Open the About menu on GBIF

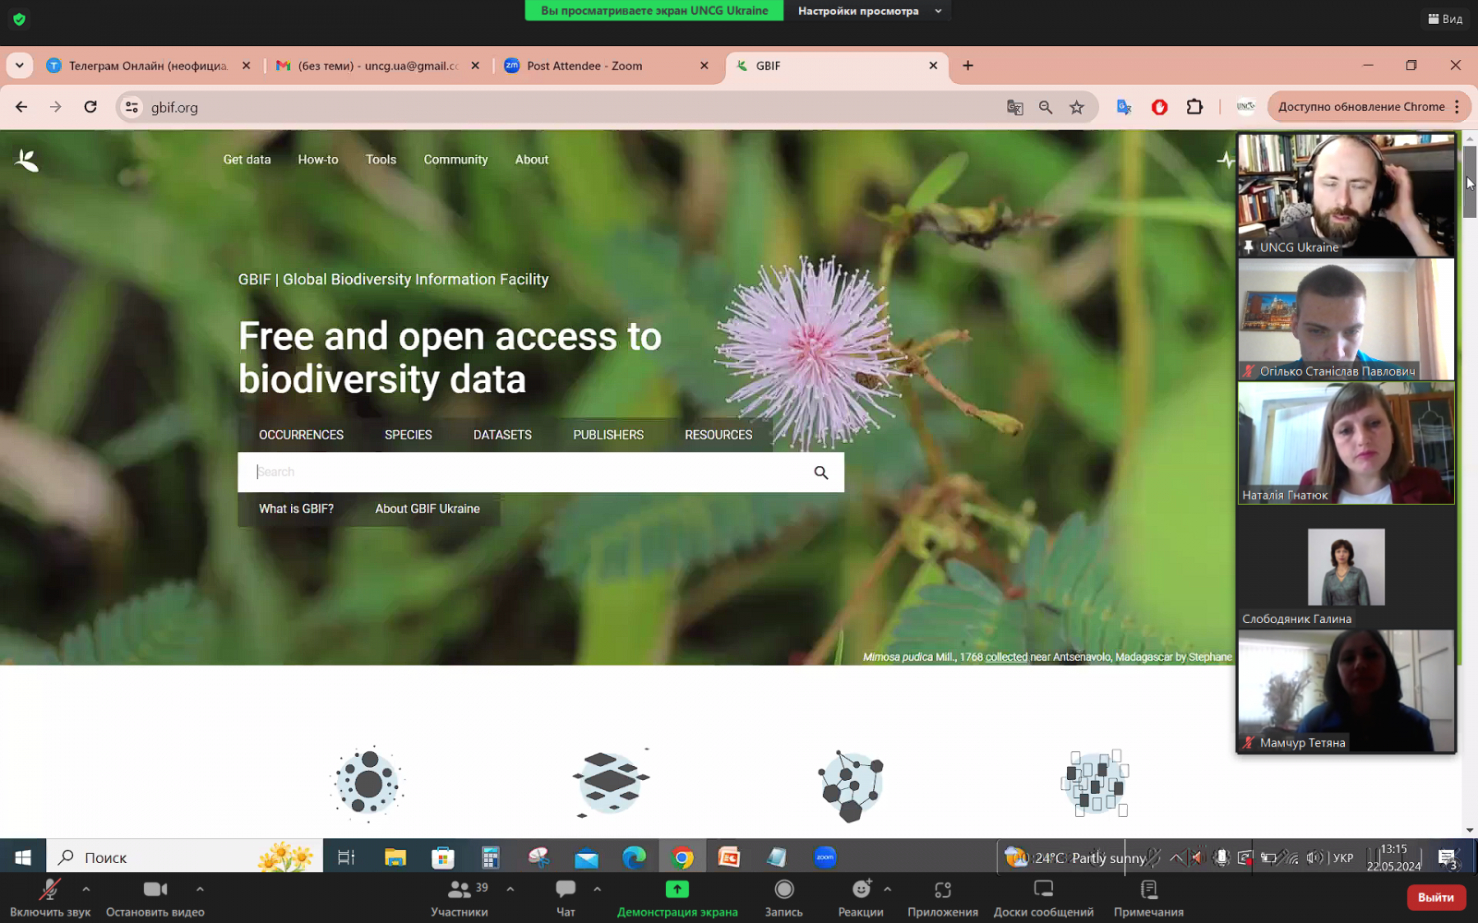pyautogui.click(x=532, y=160)
